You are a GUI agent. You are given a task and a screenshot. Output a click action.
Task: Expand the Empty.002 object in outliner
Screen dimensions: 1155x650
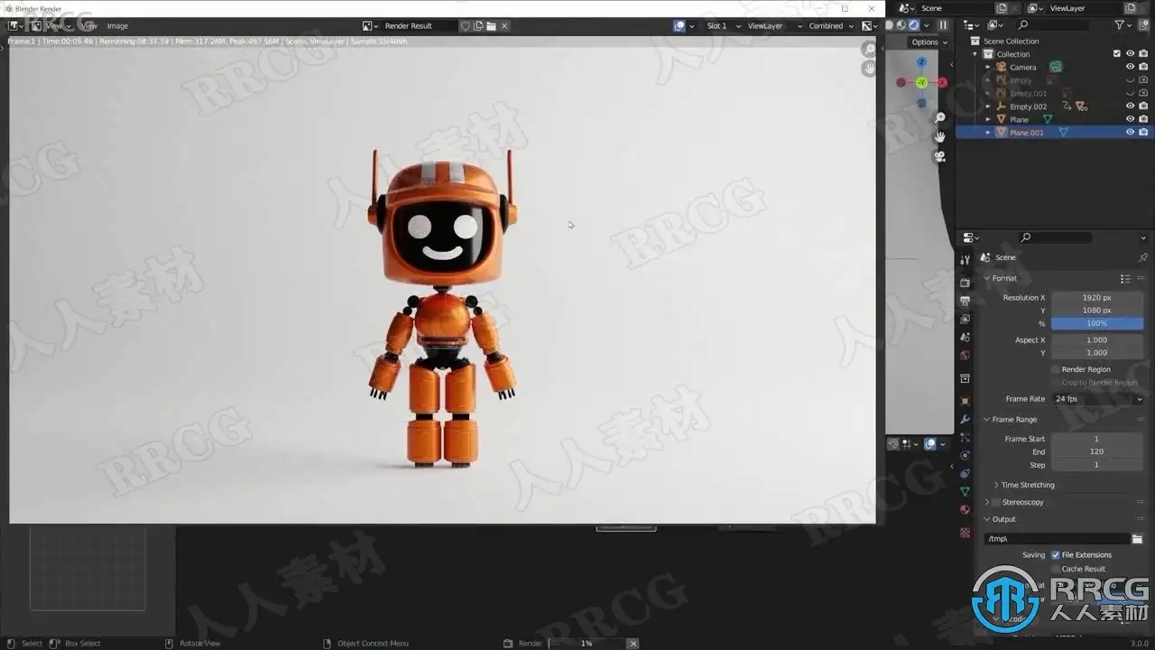pyautogui.click(x=988, y=107)
